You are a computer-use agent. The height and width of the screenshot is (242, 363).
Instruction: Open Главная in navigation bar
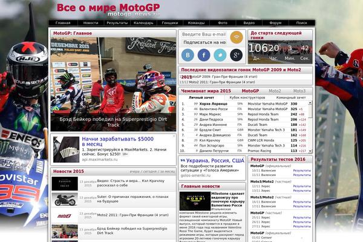[x=63, y=23]
